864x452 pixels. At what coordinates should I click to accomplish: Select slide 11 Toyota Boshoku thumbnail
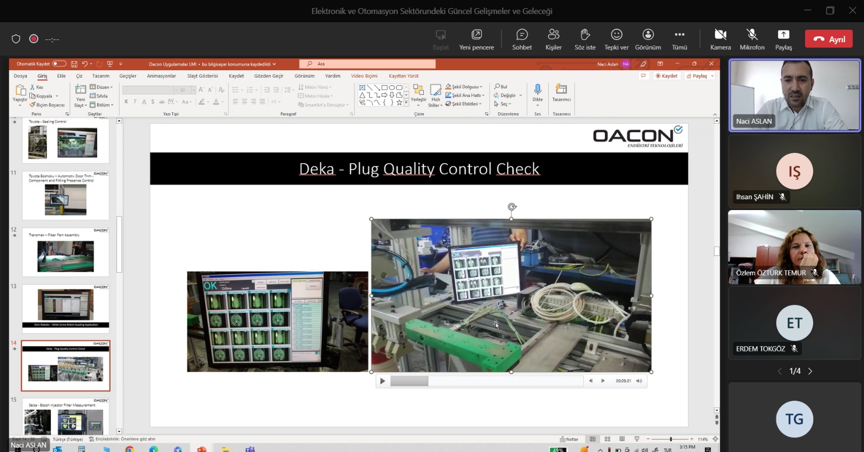(x=65, y=194)
